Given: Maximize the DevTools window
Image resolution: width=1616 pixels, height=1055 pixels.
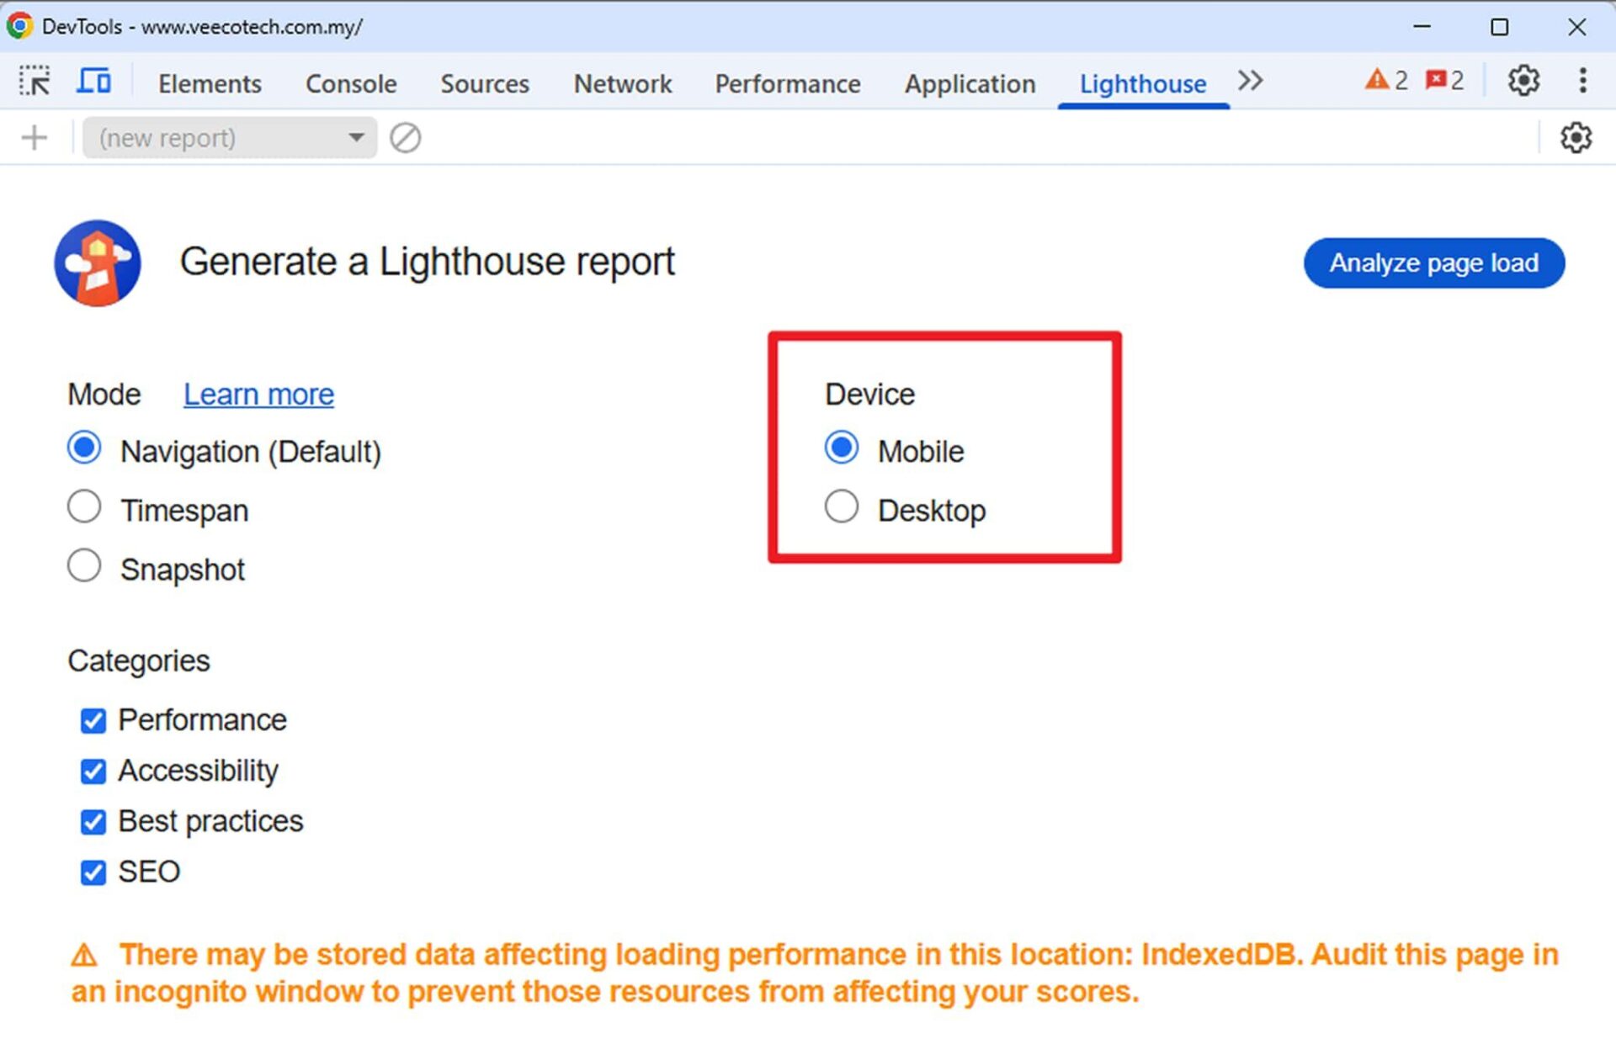Looking at the screenshot, I should [x=1499, y=27].
